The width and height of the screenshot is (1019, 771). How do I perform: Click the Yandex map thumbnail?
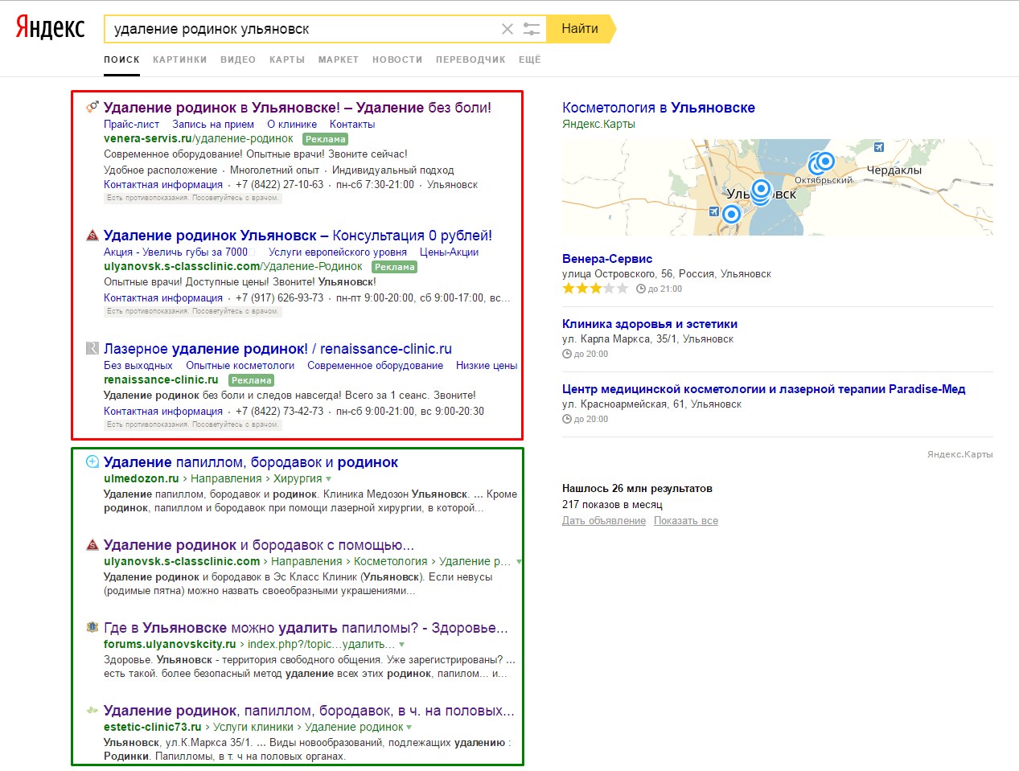coord(778,187)
